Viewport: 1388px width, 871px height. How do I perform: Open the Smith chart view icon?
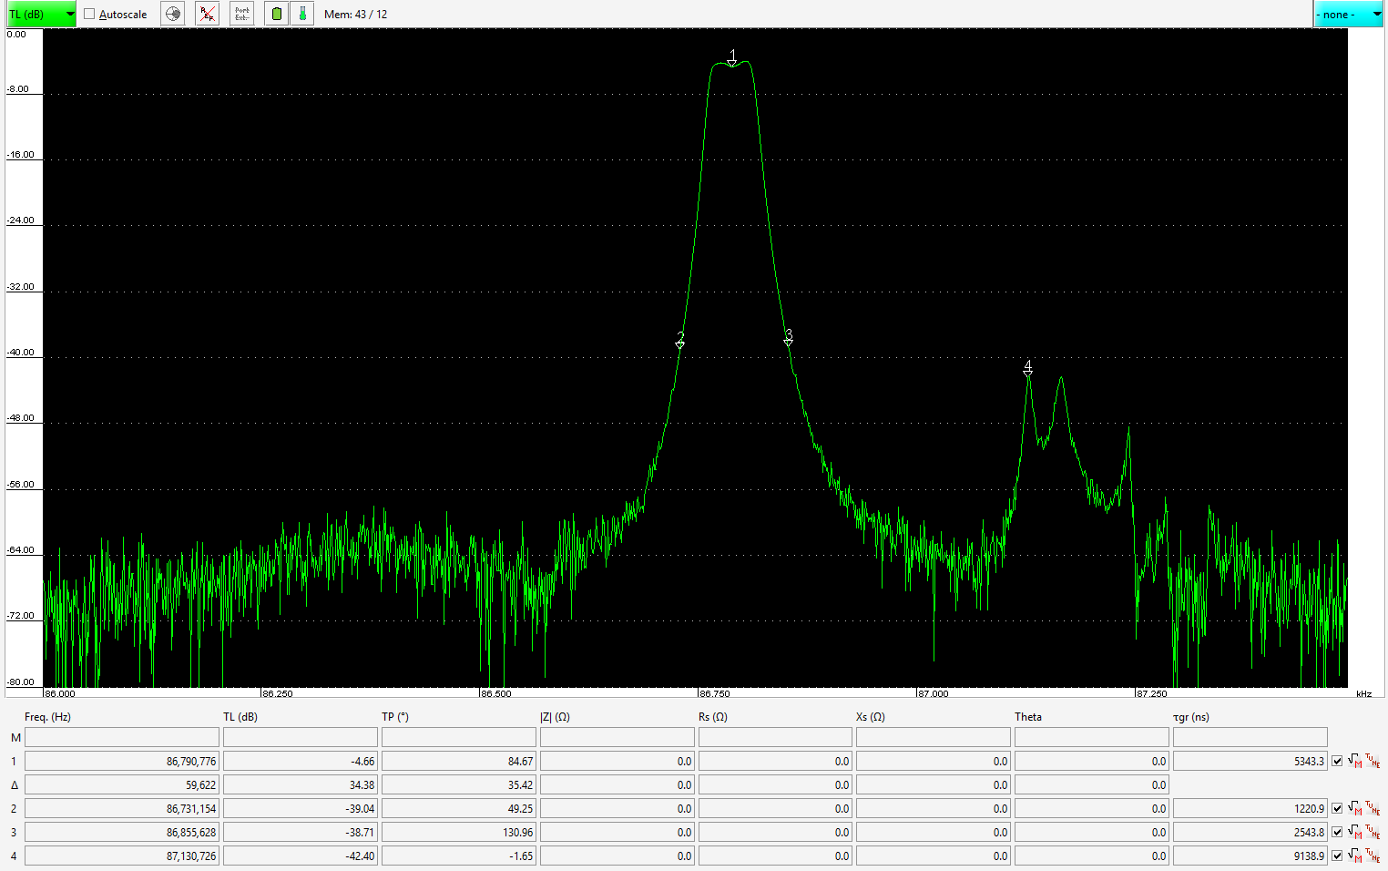click(x=173, y=14)
